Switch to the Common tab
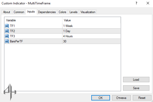 coord(19,12)
